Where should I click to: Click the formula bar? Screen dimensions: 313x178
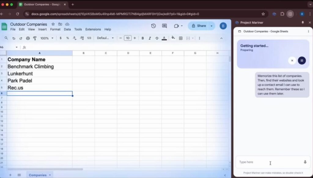click(x=128, y=47)
